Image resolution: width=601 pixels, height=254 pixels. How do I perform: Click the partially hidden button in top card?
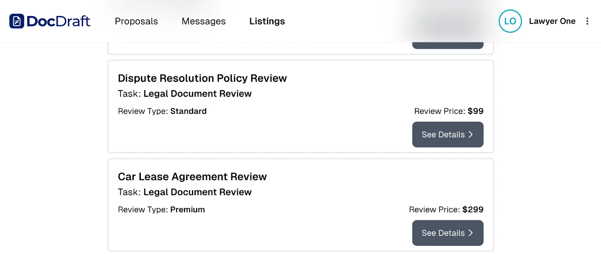[448, 45]
